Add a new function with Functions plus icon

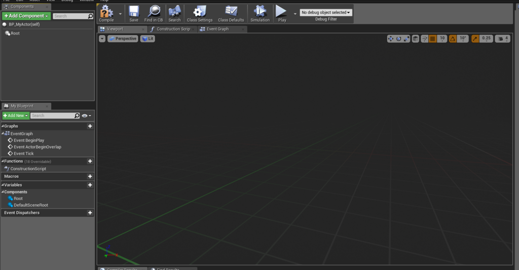pos(90,161)
